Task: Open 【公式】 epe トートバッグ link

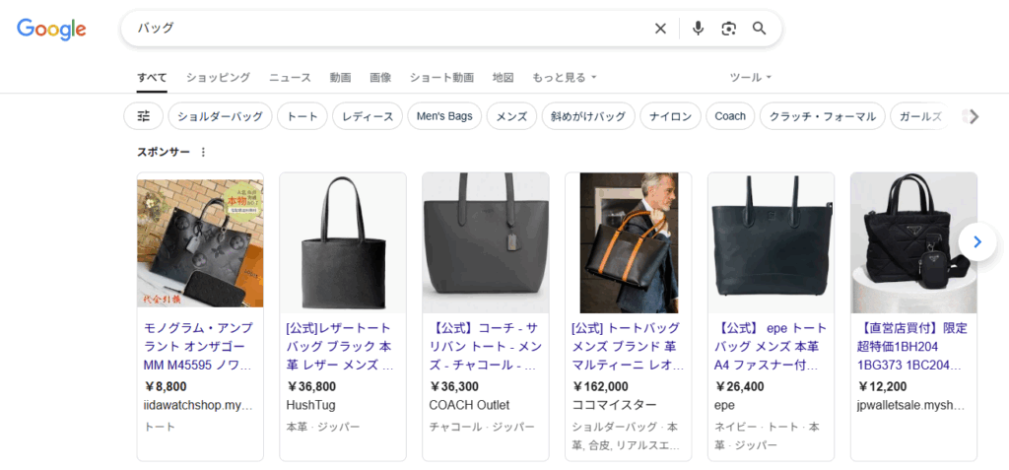Action: tap(771, 347)
